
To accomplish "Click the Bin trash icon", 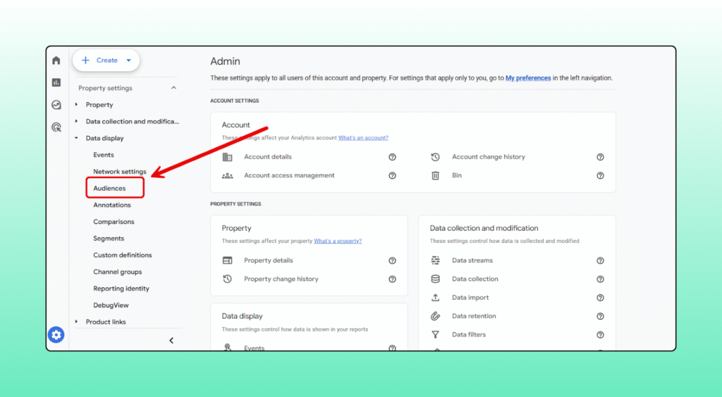I will (x=436, y=175).
